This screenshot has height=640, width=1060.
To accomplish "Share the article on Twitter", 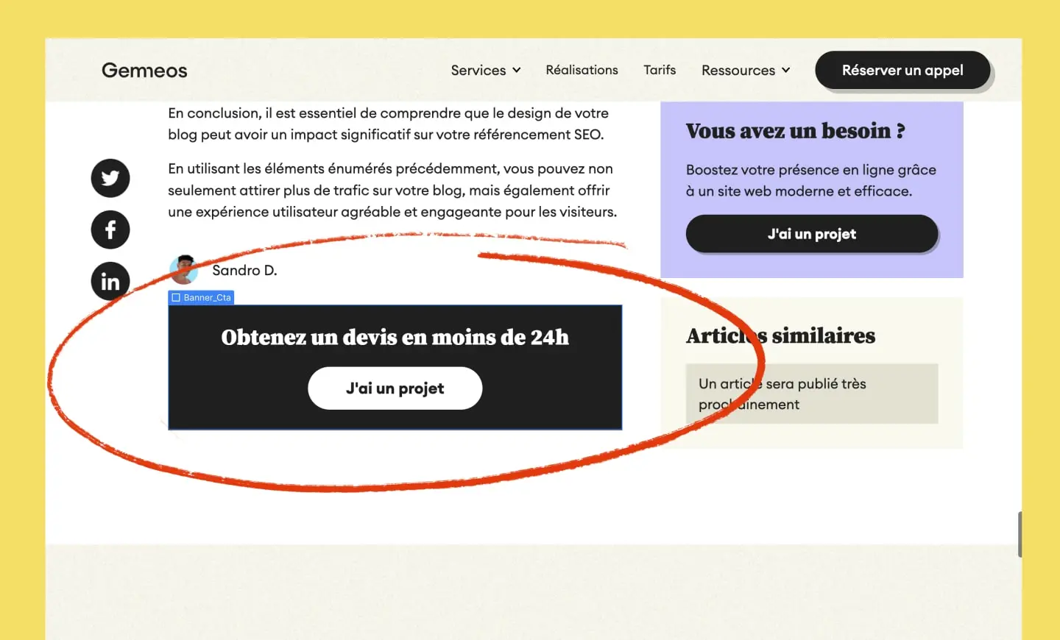I will point(110,178).
